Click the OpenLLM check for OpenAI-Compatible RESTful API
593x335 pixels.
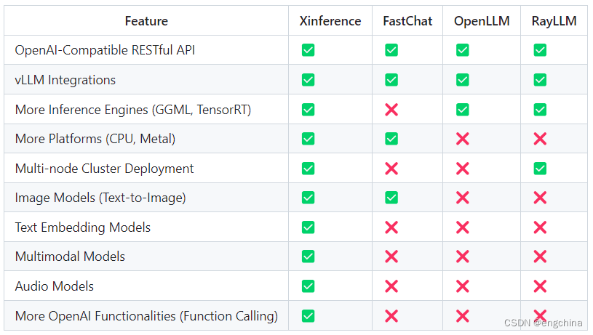click(462, 50)
